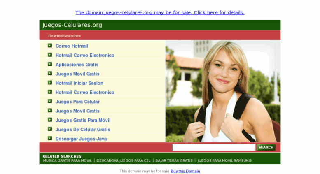This screenshot has width=320, height=174.
Task: Click the arrow icon beside Aplicaciones Gratis
Action: [50, 64]
